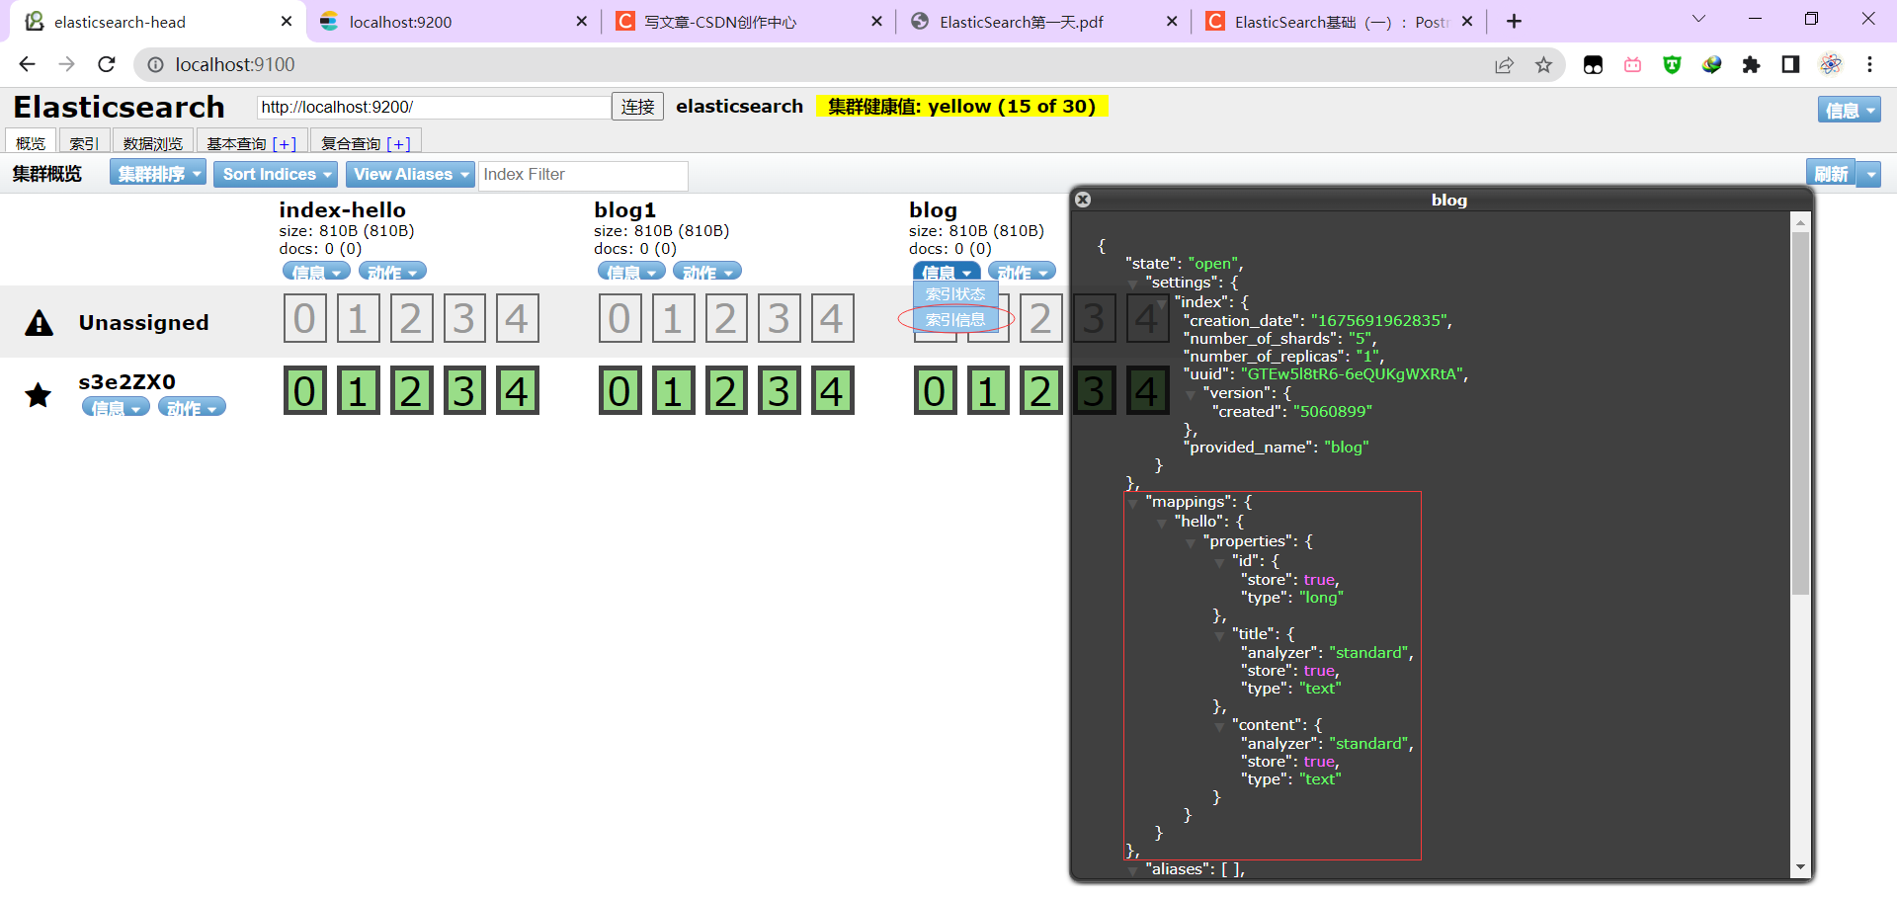The image size is (1897, 897).
Task: Share this page icon in address bar
Action: coord(1504,65)
